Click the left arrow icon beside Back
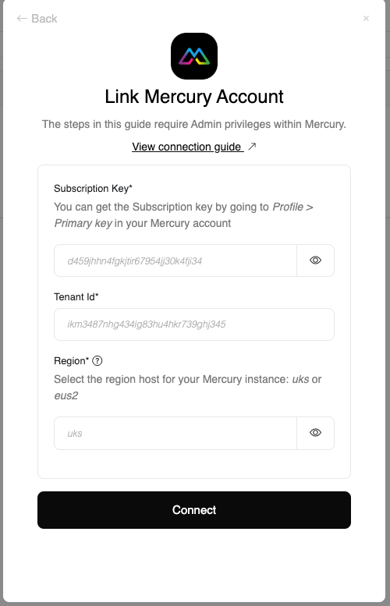Viewport: 390px width, 606px height. tap(22, 19)
